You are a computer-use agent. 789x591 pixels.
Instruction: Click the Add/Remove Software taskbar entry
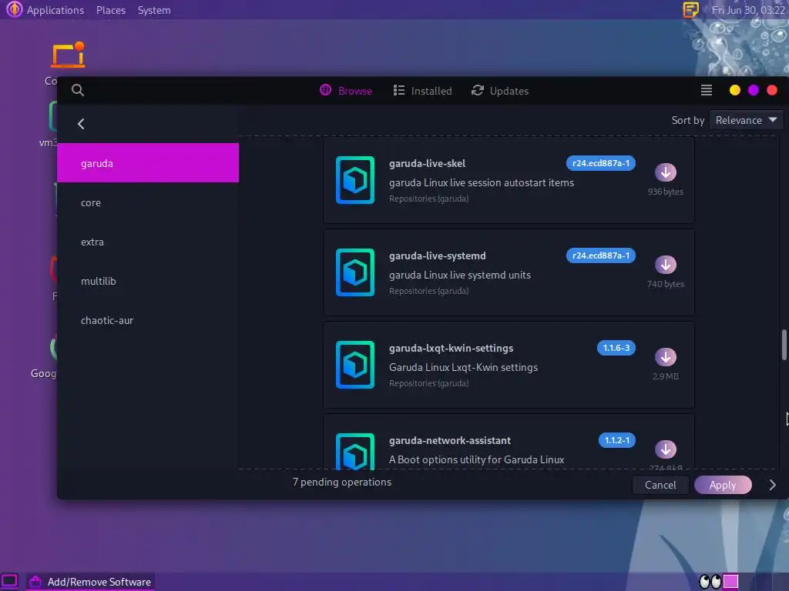91,582
